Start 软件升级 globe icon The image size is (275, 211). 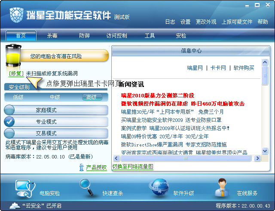tap(159, 187)
